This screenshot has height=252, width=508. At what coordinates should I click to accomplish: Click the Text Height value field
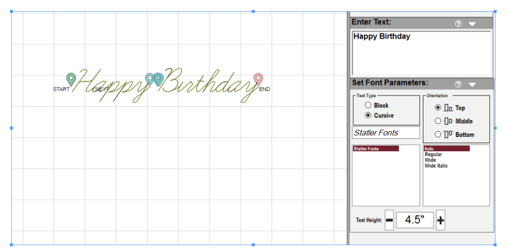[x=415, y=220]
